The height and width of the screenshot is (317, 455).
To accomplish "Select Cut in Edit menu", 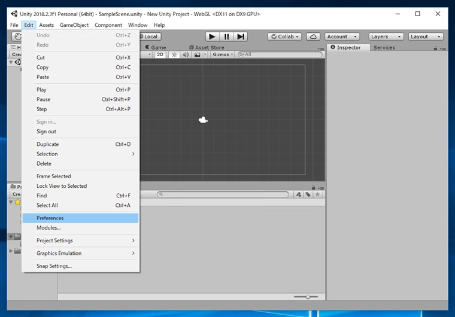I will (x=80, y=57).
